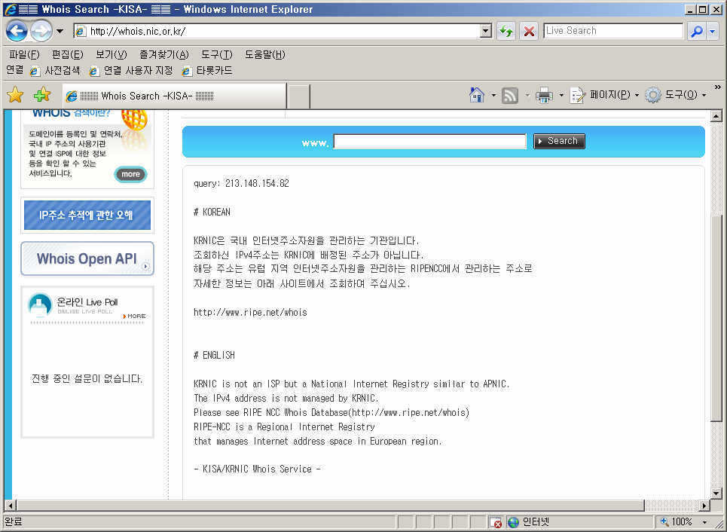Open the zoom level dropdown arrow
The image size is (727, 532).
[x=704, y=523]
